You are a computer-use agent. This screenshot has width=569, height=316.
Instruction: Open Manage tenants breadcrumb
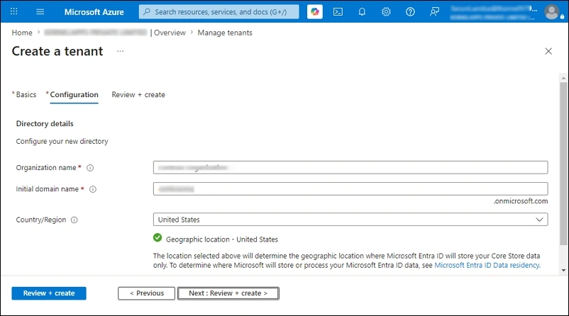[225, 33]
